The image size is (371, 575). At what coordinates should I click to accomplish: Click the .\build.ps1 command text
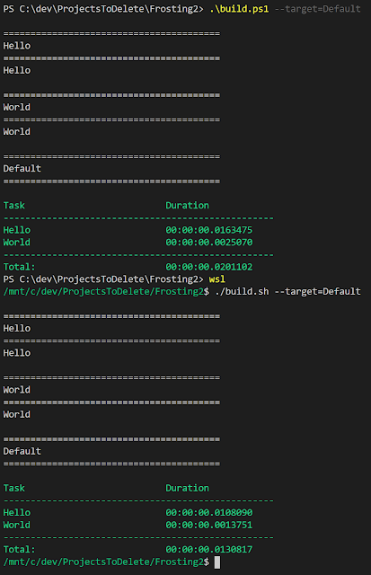pyautogui.click(x=239, y=9)
